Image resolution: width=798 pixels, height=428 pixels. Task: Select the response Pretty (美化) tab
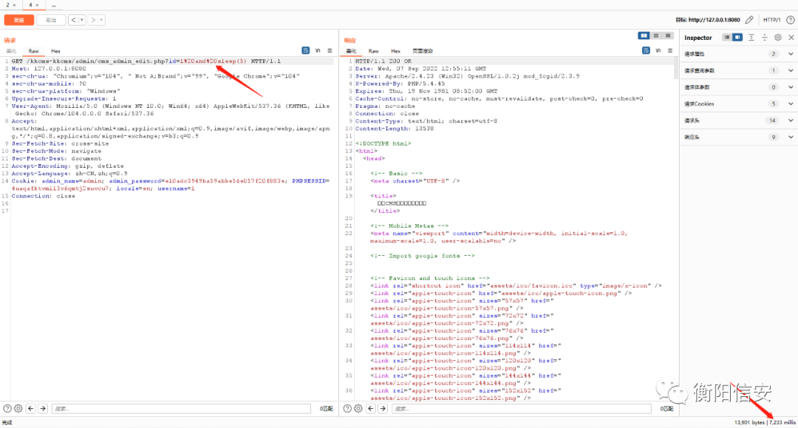pyautogui.click(x=351, y=51)
